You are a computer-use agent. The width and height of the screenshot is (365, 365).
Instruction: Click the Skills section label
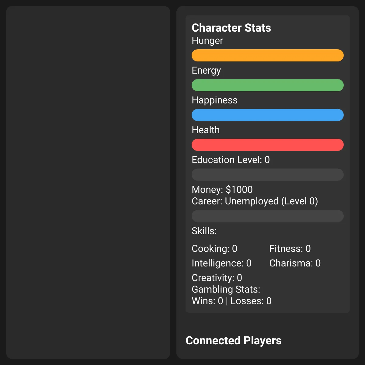(x=204, y=231)
